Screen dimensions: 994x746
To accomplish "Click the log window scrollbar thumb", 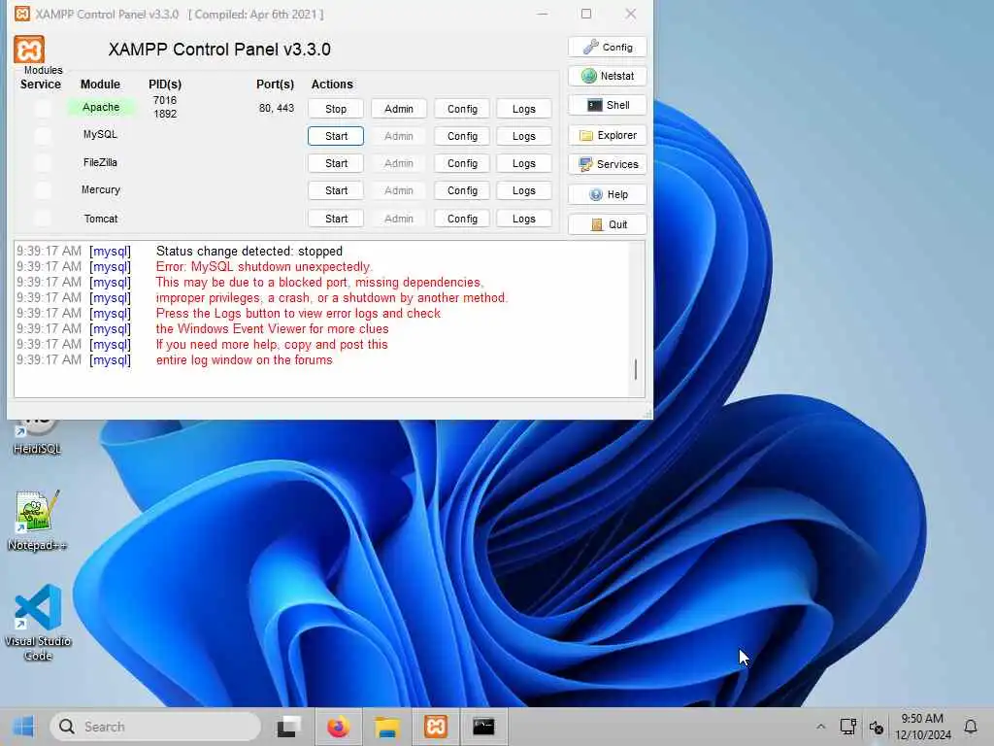I will click(636, 369).
